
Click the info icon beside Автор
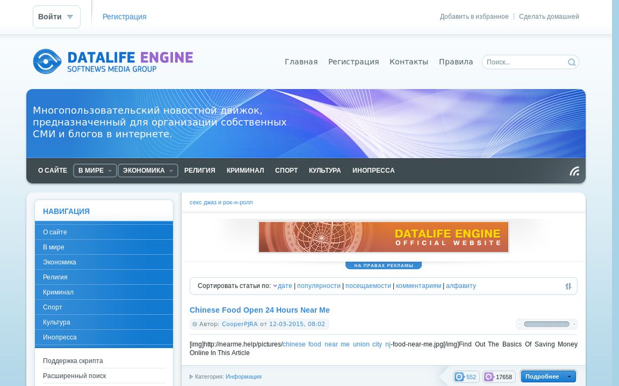tap(194, 324)
